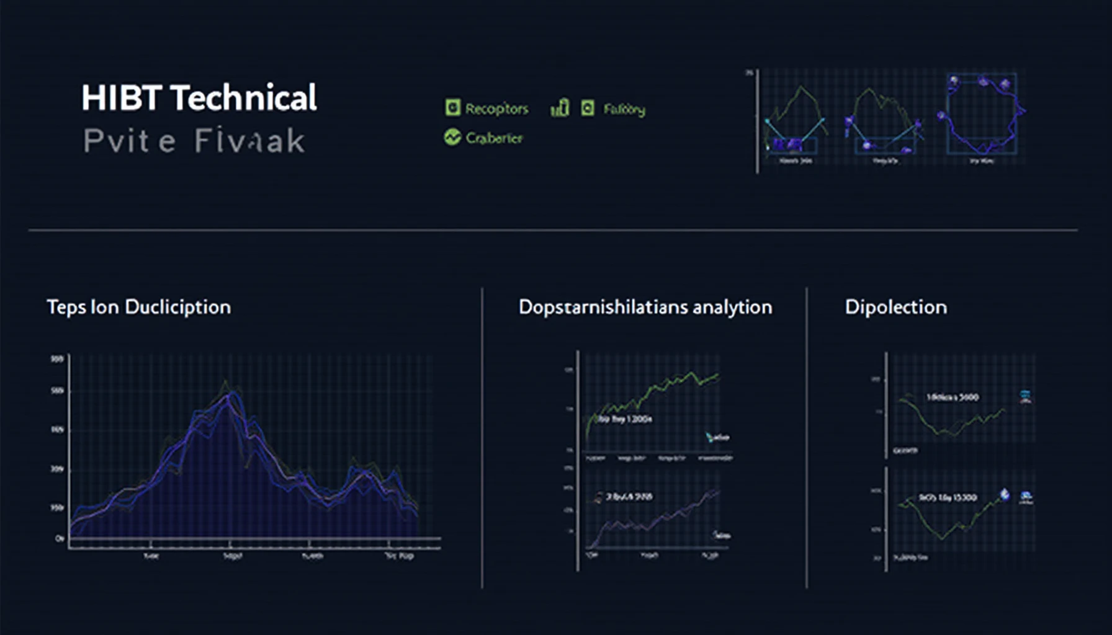Click the green bar chart icon
This screenshot has height=635, width=1112.
coord(560,108)
